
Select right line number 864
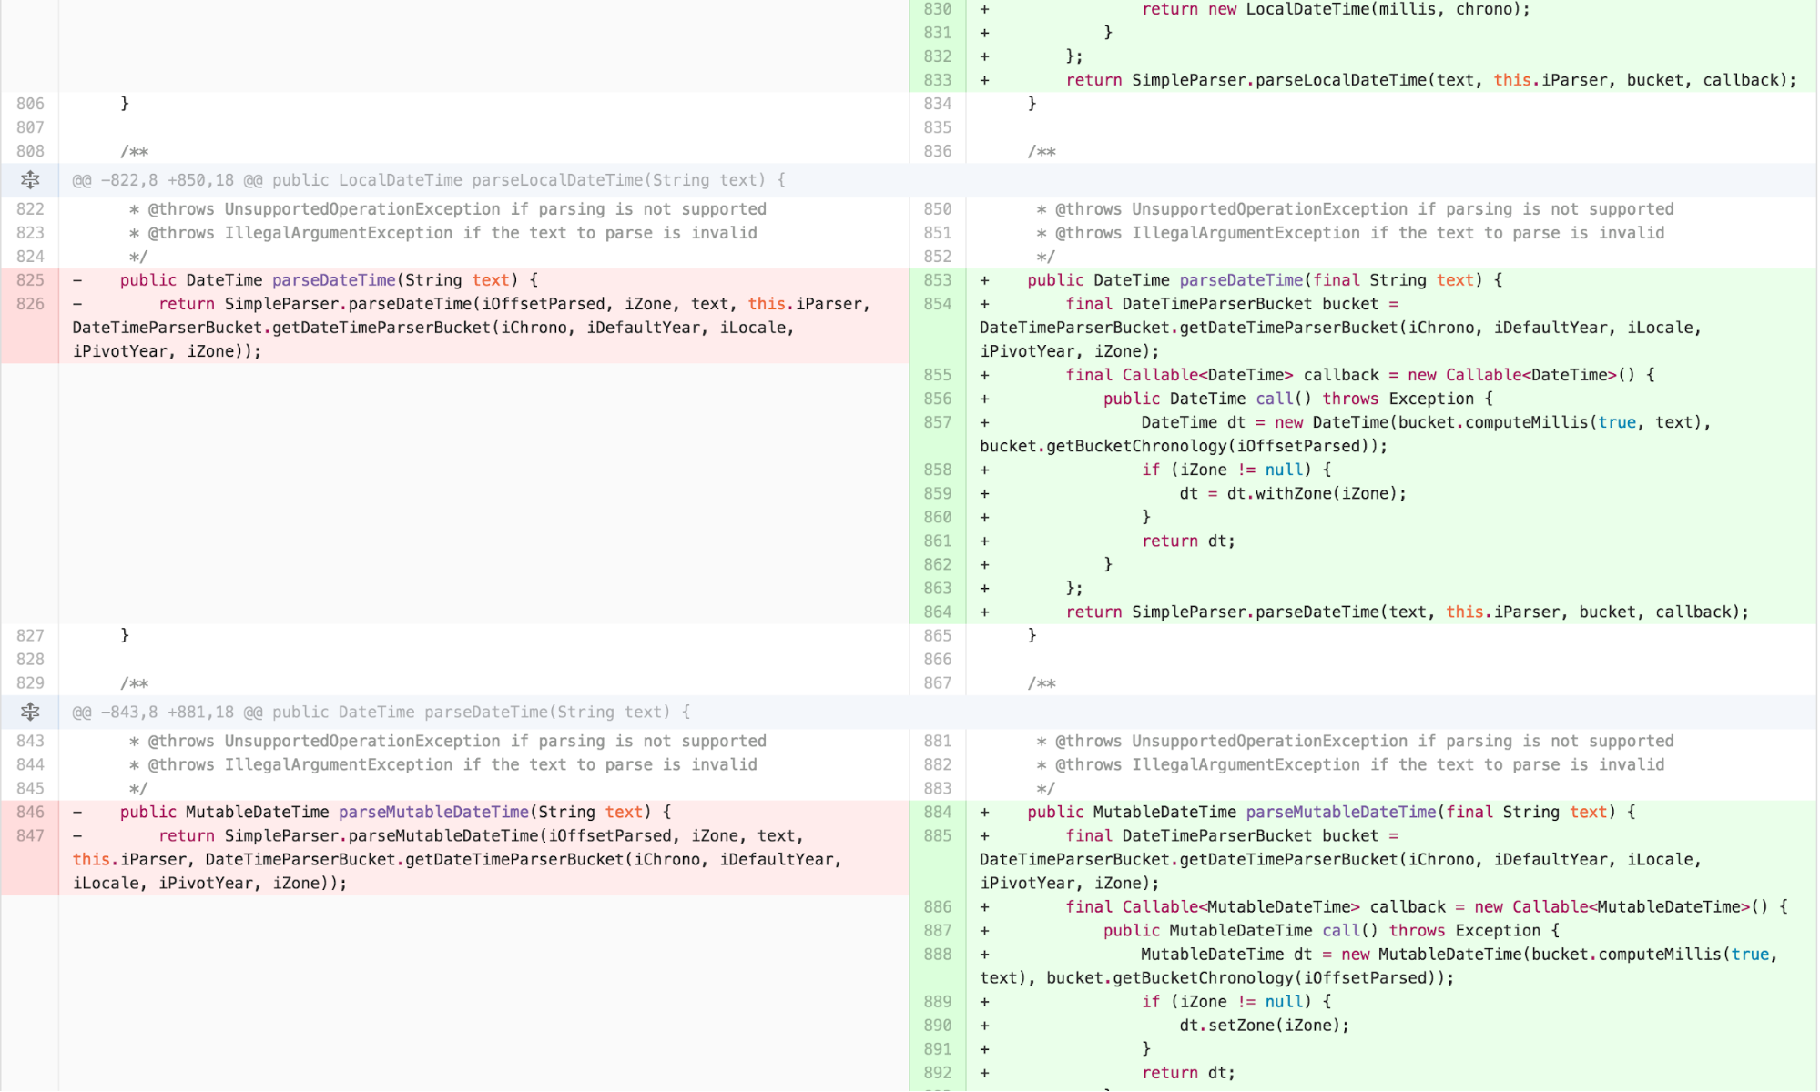click(938, 612)
